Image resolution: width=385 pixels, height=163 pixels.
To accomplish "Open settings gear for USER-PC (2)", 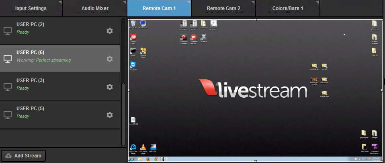I will click(109, 31).
